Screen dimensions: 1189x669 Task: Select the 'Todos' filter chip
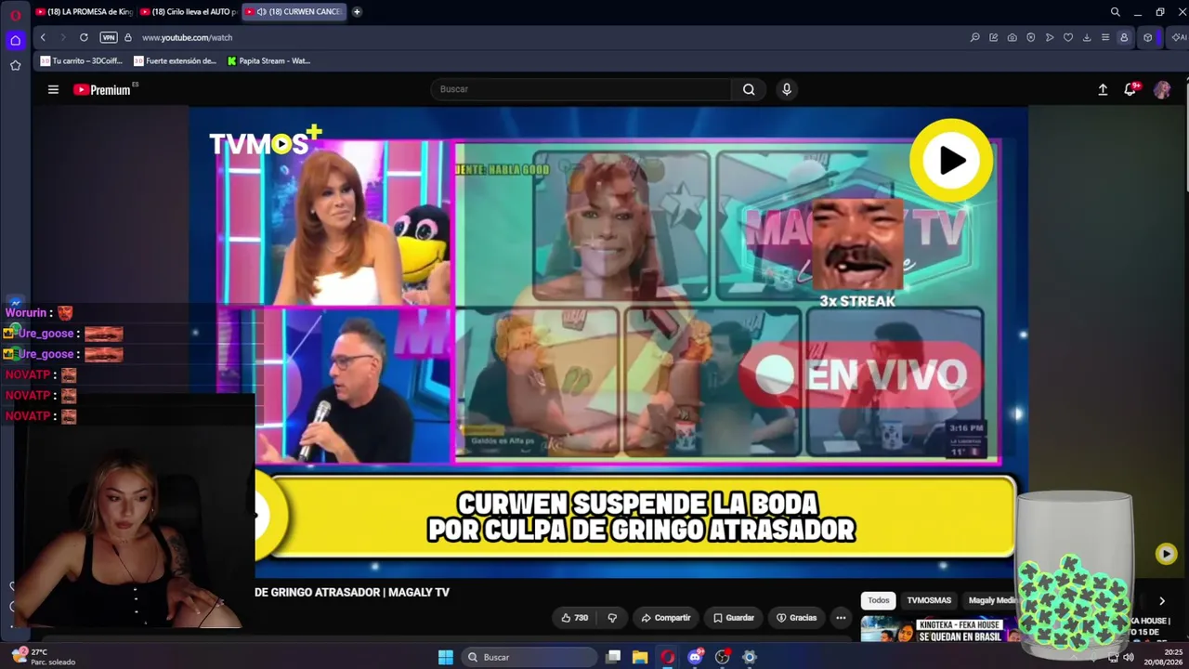(879, 600)
